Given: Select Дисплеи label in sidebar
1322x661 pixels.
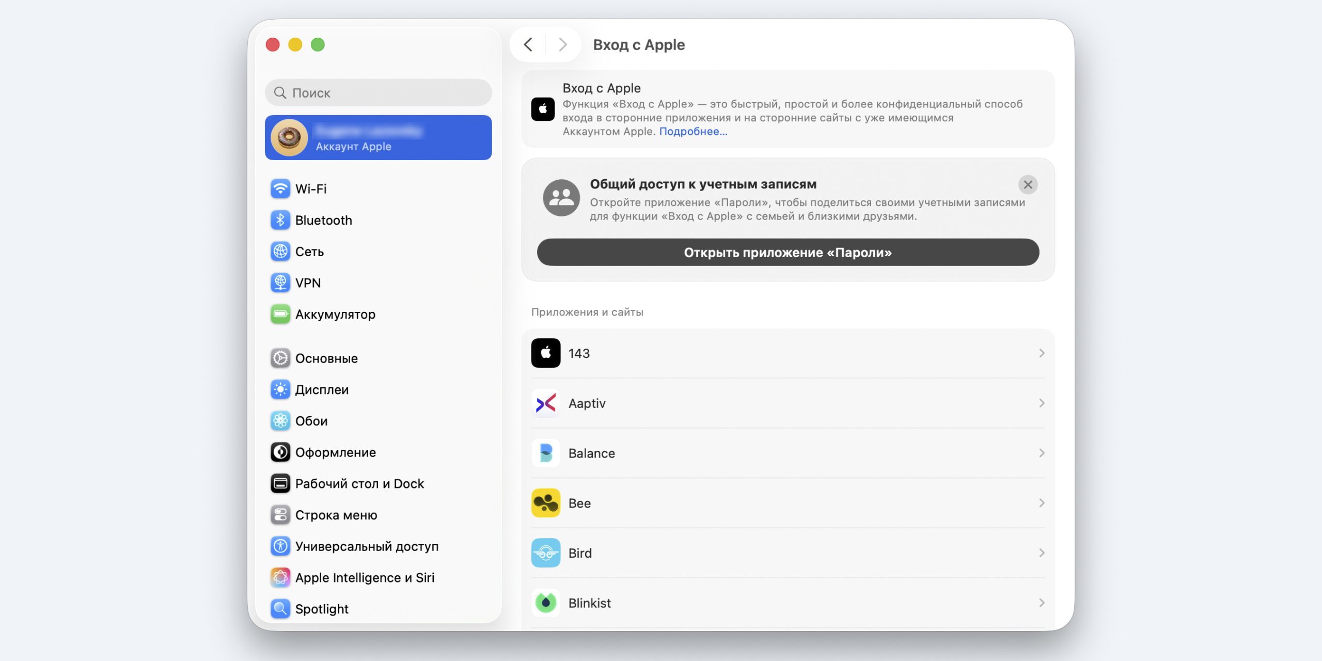Looking at the screenshot, I should (x=322, y=390).
